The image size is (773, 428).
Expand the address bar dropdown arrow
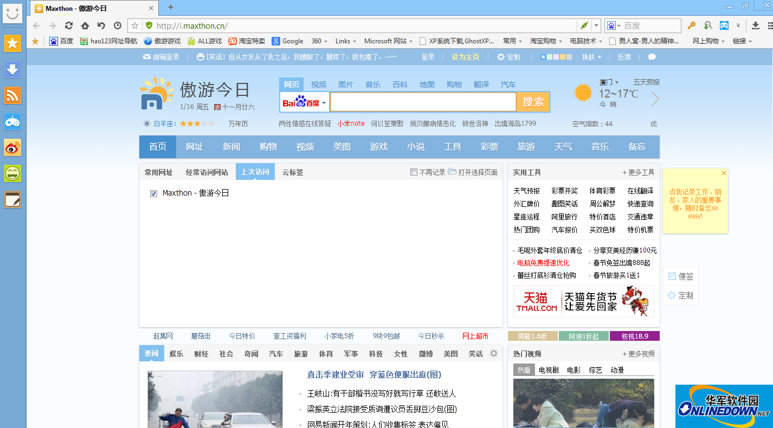point(596,25)
